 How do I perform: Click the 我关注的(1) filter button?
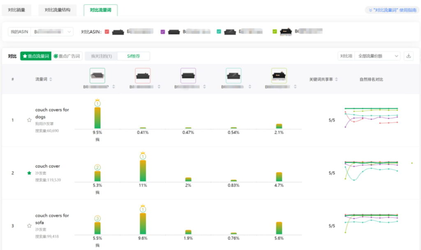point(101,56)
